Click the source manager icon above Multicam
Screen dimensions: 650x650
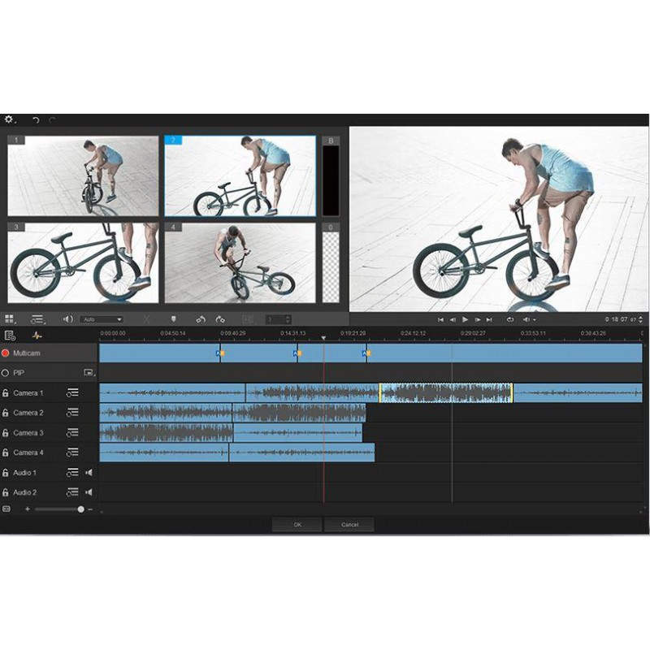tap(10, 335)
